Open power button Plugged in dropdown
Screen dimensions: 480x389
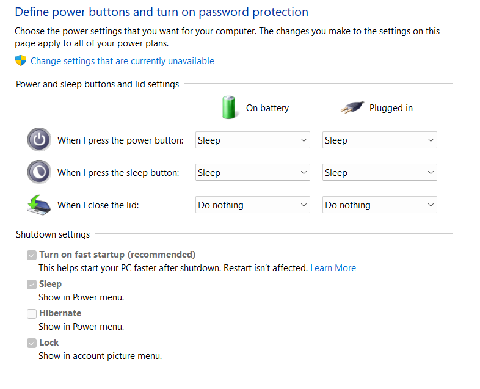pos(380,140)
